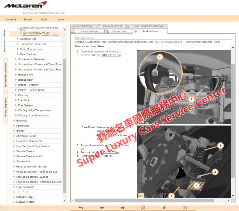This screenshot has height=211, width=239.
Task: Open Cooling - Low Temperature item
Action: pyautogui.click(x=34, y=116)
